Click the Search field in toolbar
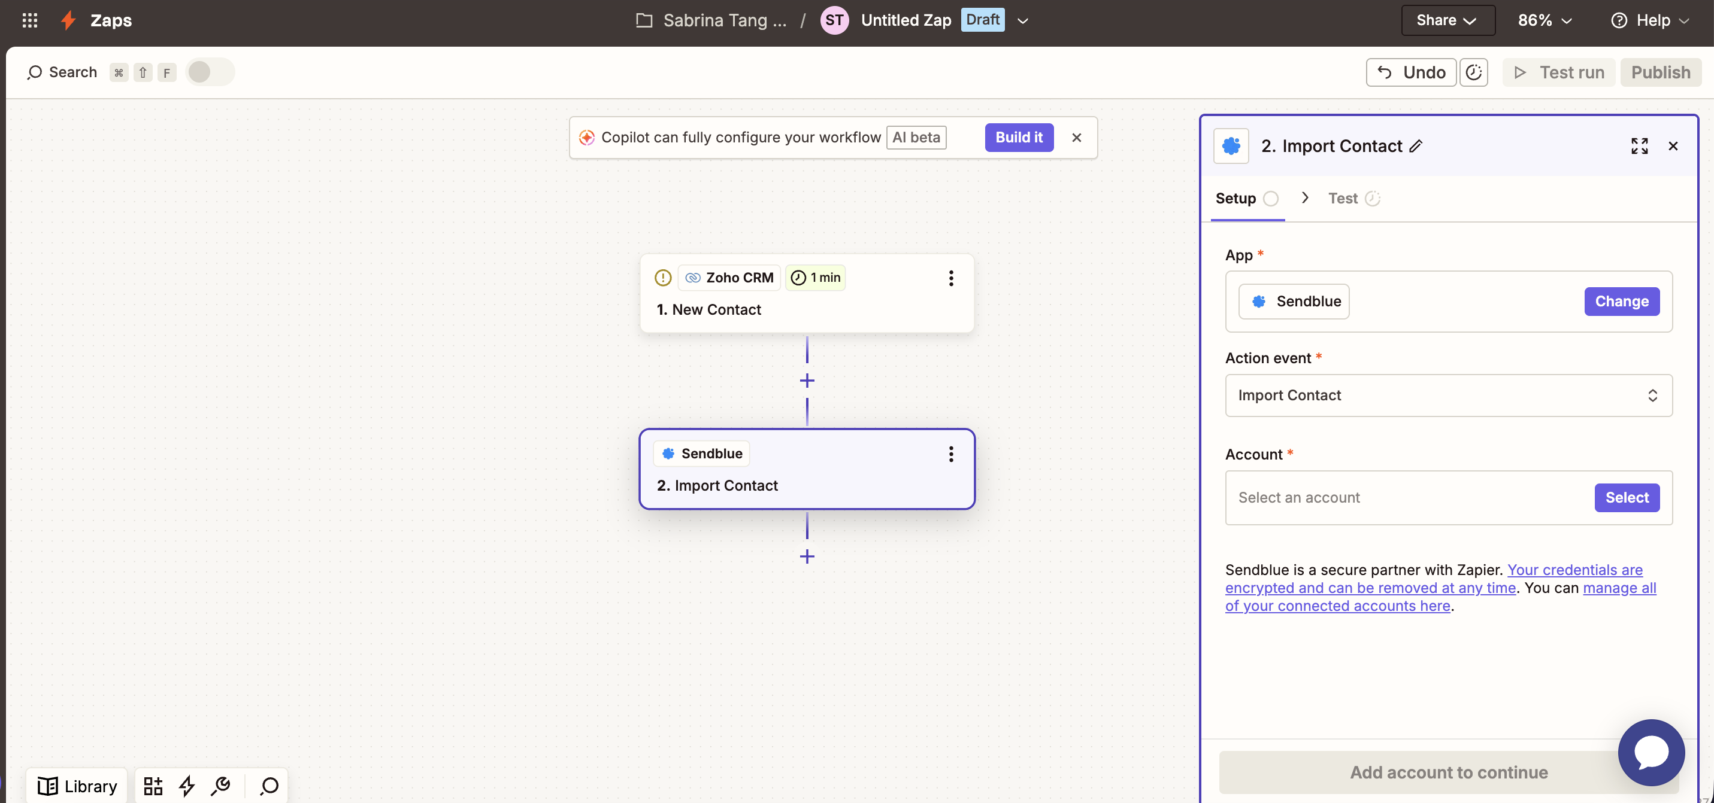 pos(62,72)
